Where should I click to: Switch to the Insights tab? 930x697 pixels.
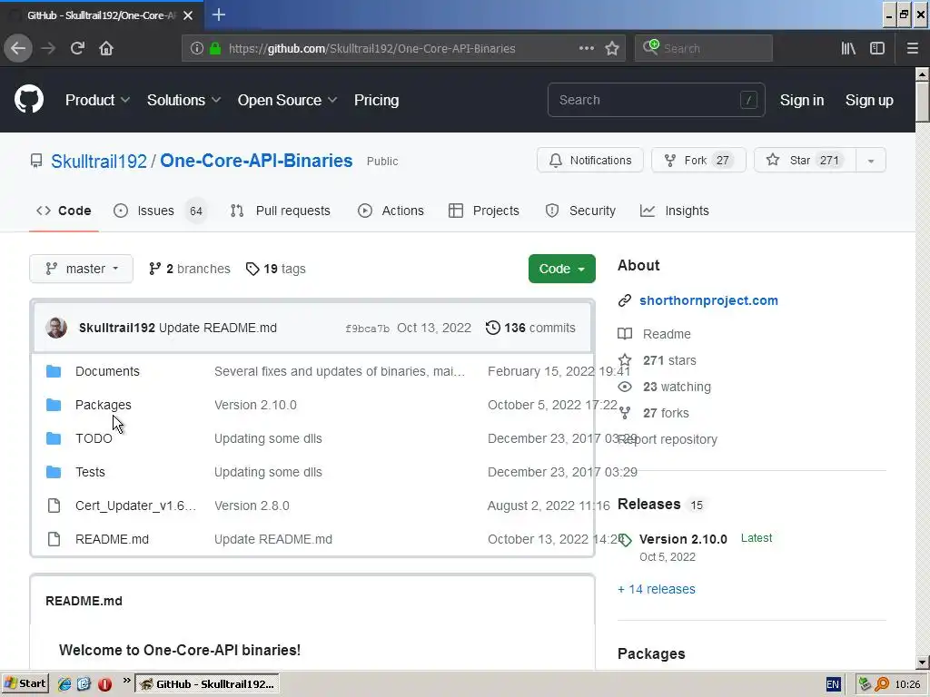click(x=675, y=211)
